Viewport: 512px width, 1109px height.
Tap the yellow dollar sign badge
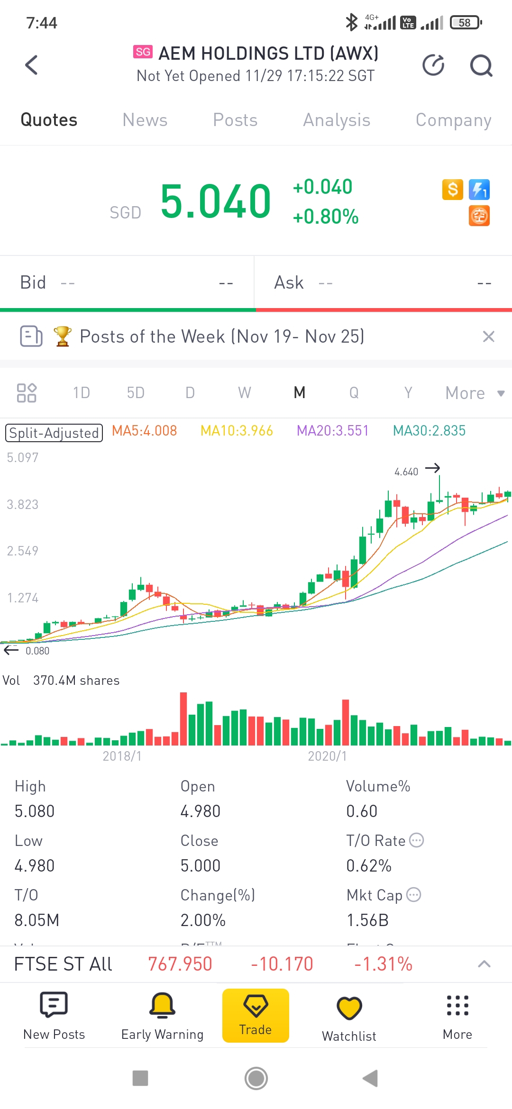453,190
